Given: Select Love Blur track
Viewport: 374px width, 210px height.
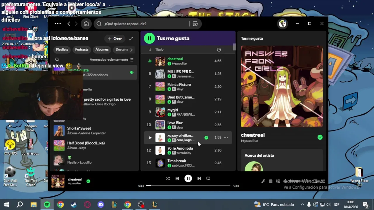Looking at the screenshot, I should tap(188, 125).
